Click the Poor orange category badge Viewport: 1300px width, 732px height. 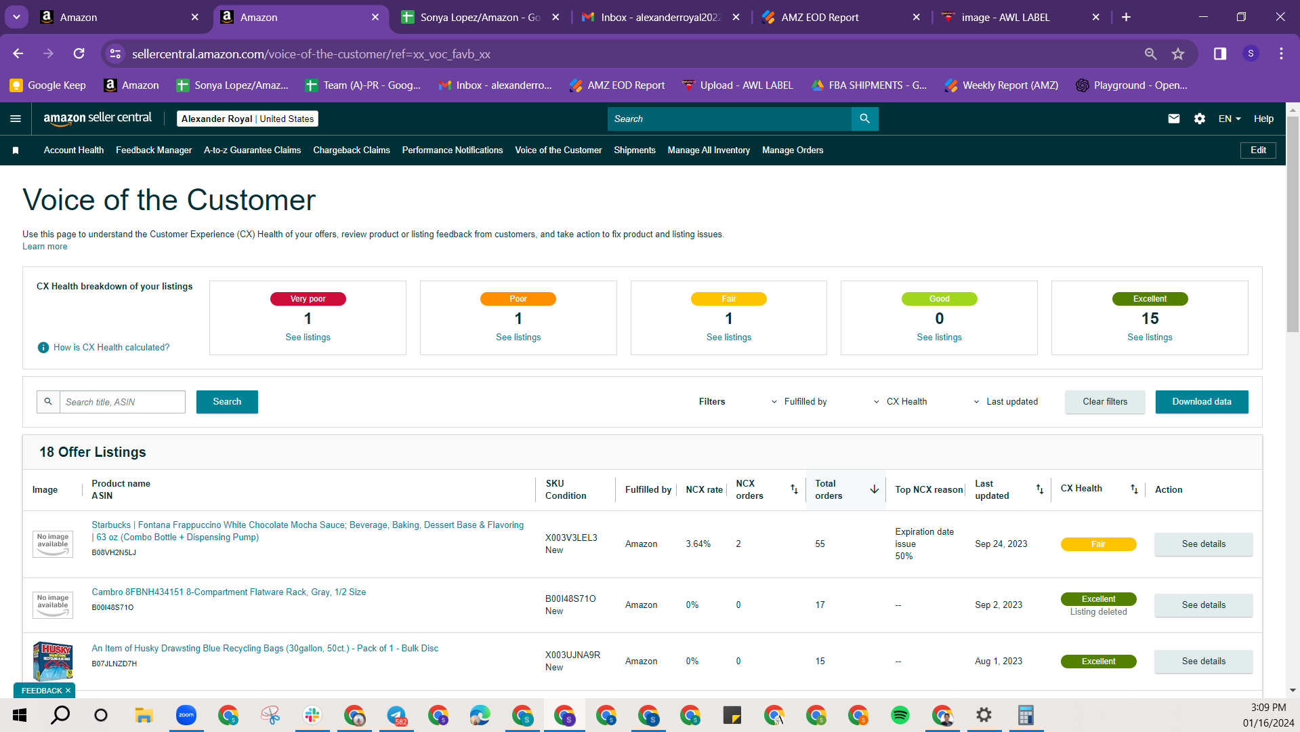[518, 299]
